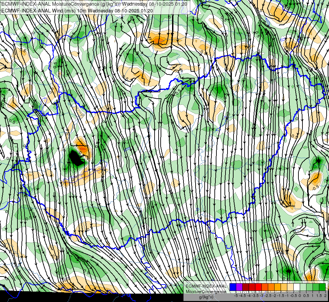Click the 'Wind (m/s) 10m' title line
This screenshot has height=302, width=329.
77,11
